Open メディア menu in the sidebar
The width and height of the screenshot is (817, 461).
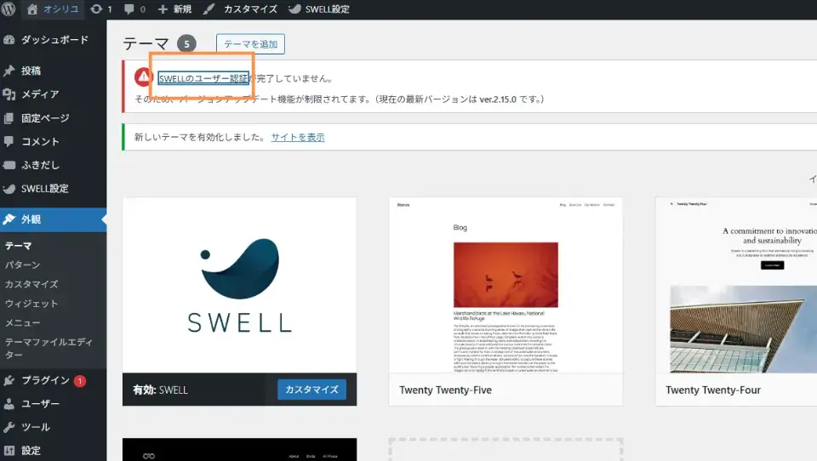coord(53,94)
